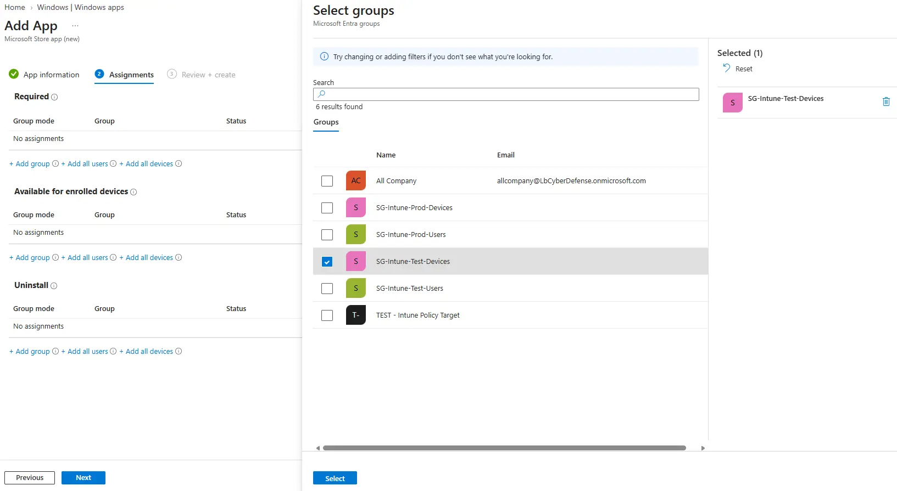The width and height of the screenshot is (897, 491).
Task: Go to the Review + create step
Action: [x=201, y=75]
